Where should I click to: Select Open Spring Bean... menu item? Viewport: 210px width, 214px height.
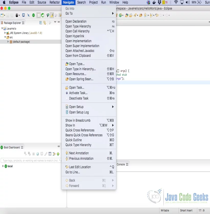pos(89,79)
